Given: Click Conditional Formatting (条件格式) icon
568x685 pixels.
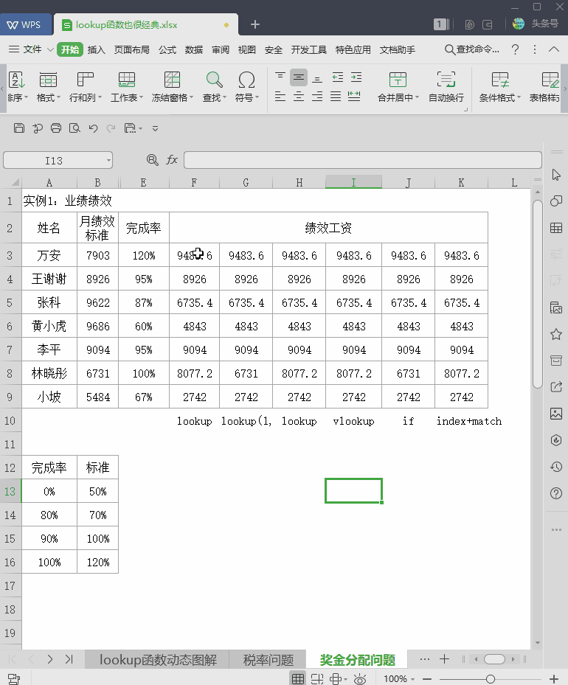Looking at the screenshot, I should click(x=500, y=80).
